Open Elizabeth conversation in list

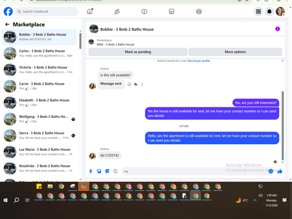[40, 103]
